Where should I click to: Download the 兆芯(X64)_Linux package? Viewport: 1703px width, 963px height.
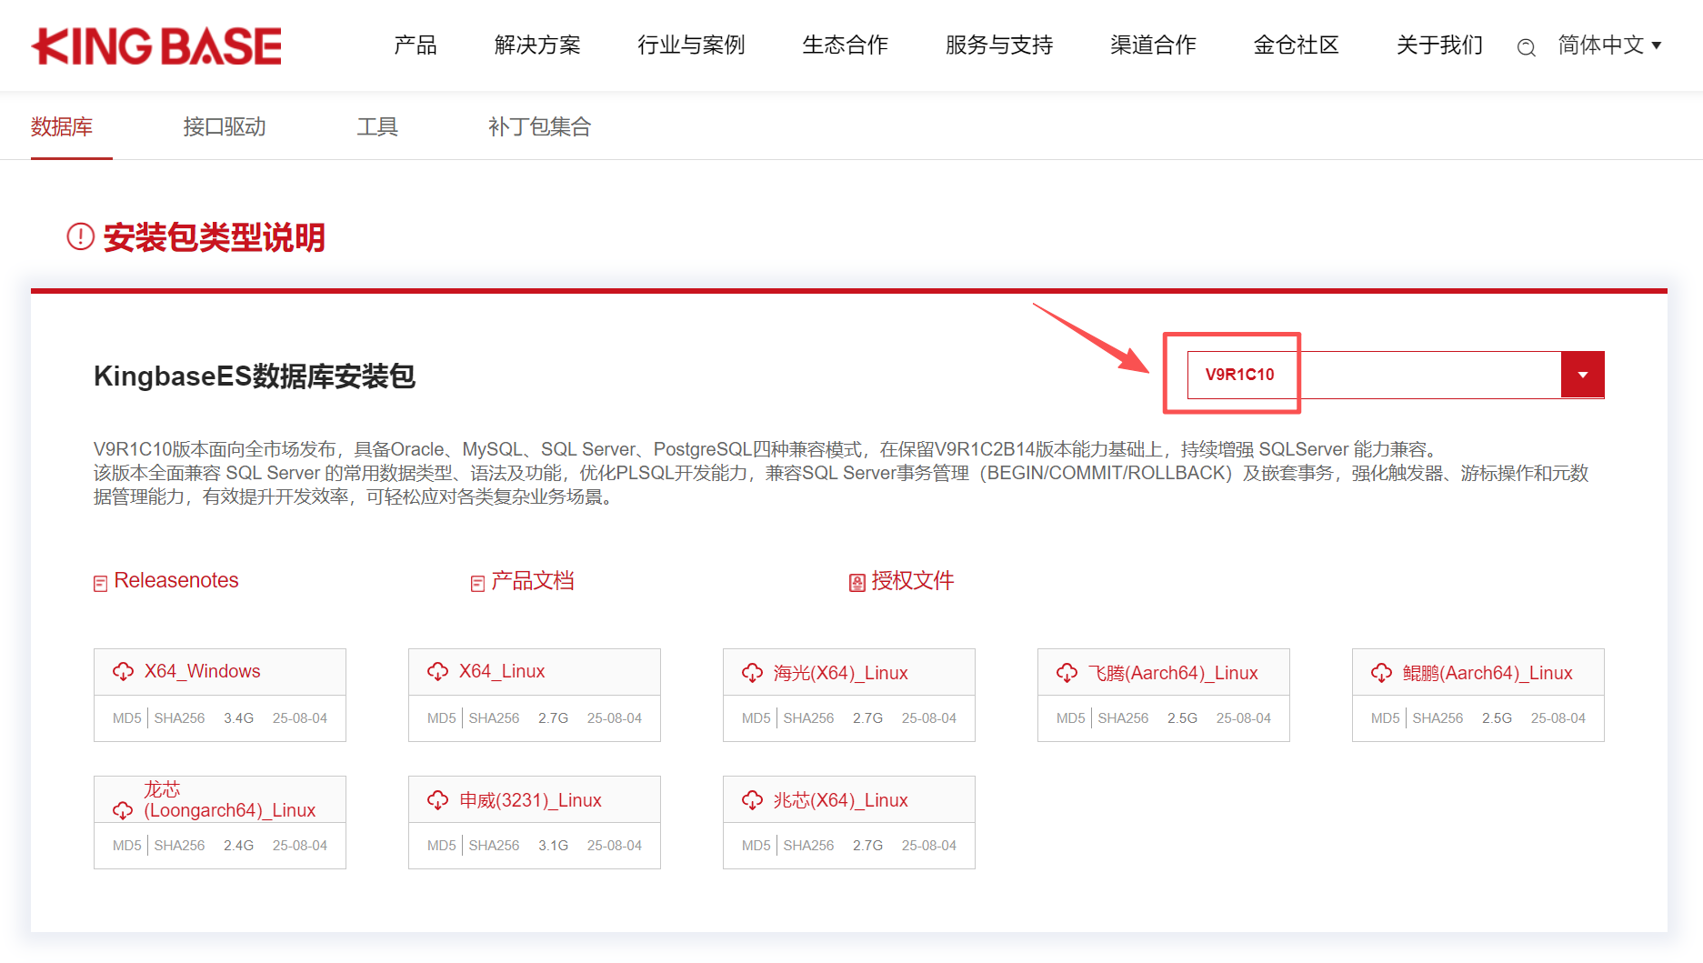click(x=841, y=799)
